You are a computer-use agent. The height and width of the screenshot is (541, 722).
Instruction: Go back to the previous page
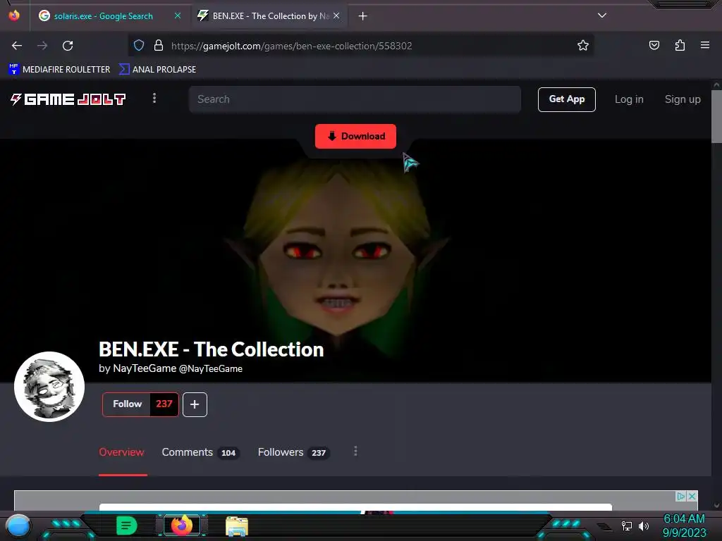tap(17, 46)
